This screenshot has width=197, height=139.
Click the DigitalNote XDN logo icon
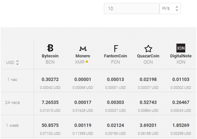[181, 48]
